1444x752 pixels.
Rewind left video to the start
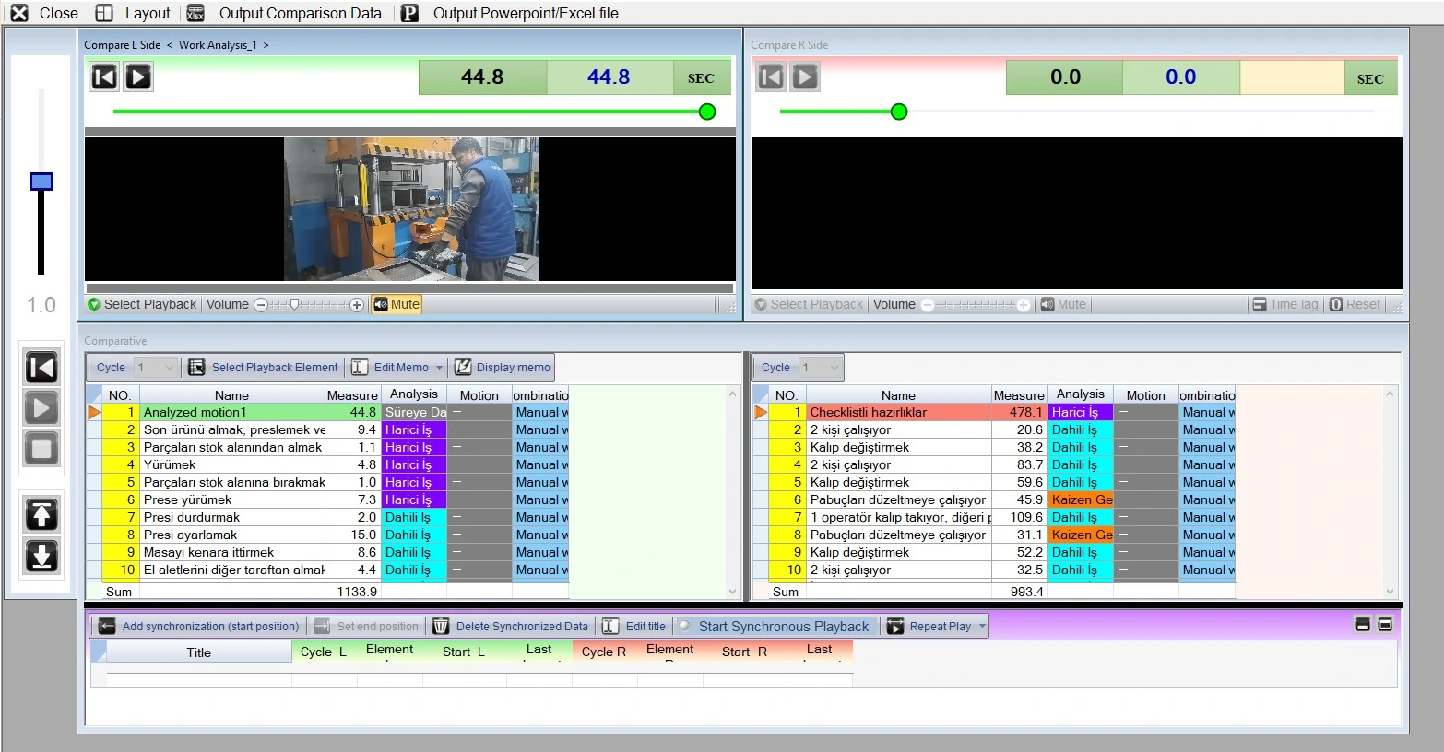104,76
